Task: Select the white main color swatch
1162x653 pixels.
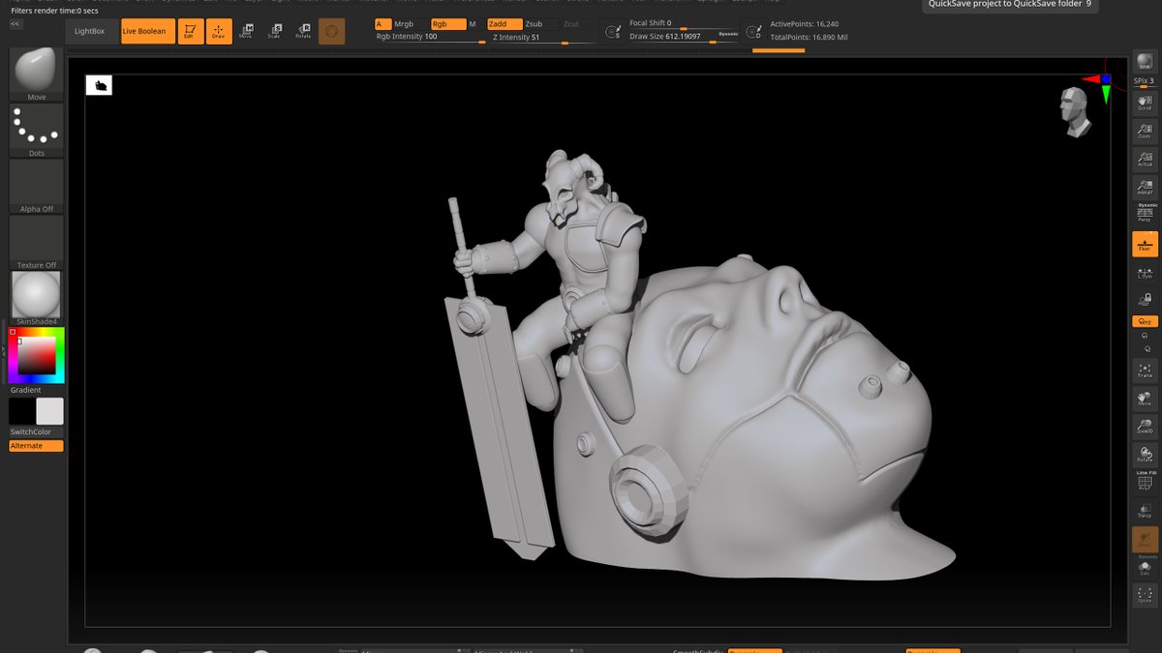Action: (49, 411)
